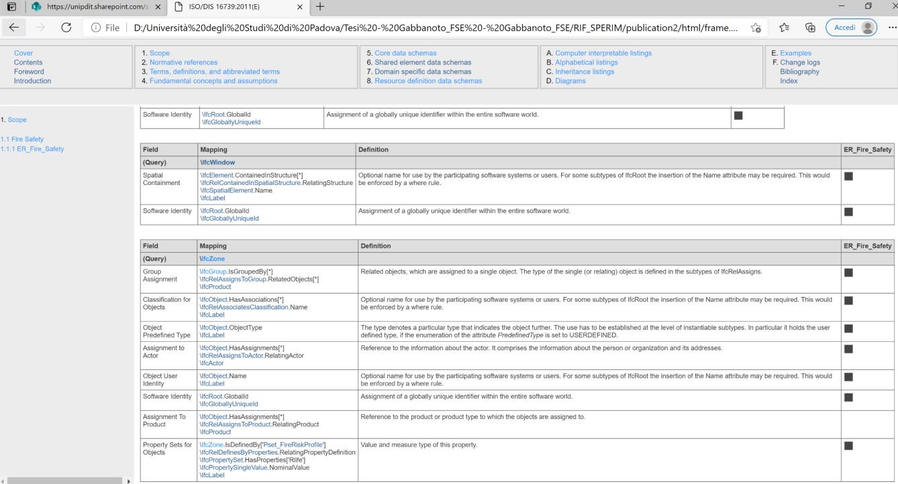This screenshot has width=898, height=484.
Task: Open a new browser tab
Action: (x=321, y=8)
